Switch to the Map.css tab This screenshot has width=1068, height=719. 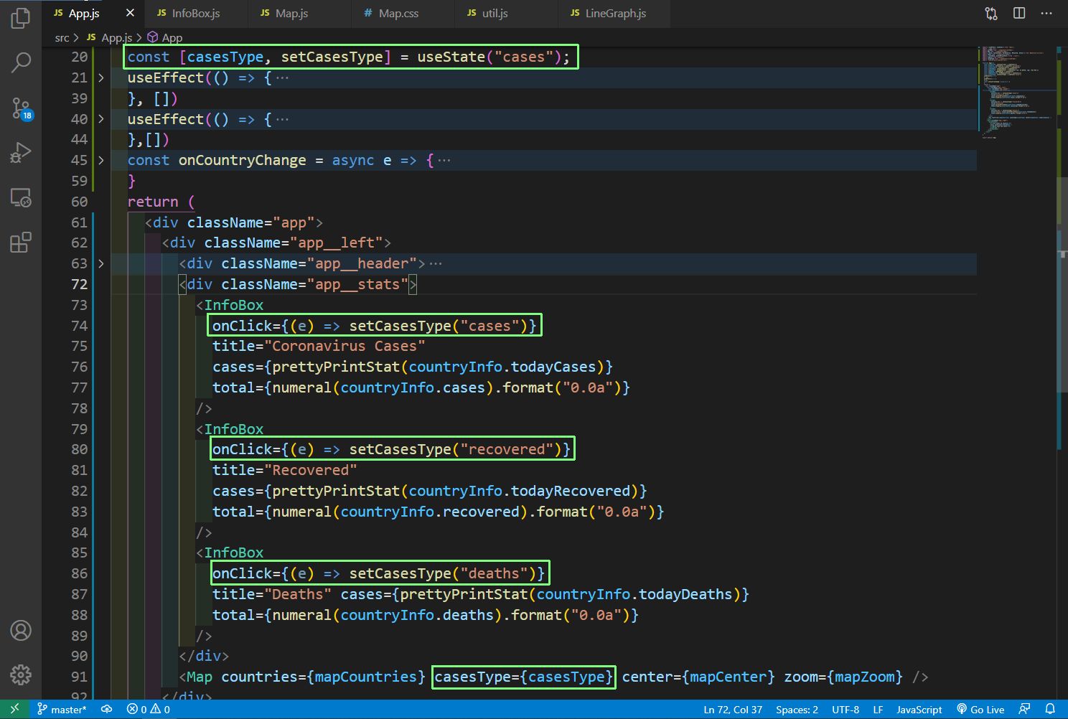pyautogui.click(x=398, y=13)
